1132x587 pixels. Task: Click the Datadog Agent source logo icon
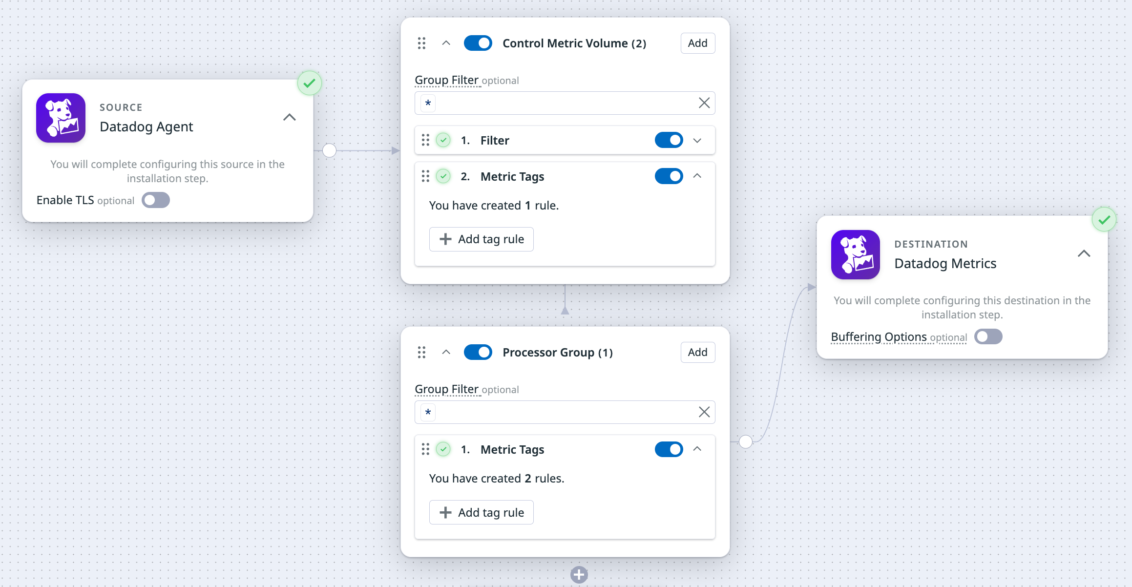click(61, 118)
